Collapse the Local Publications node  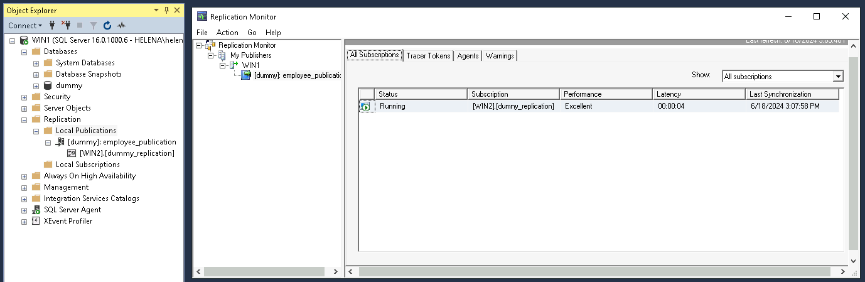pyautogui.click(x=36, y=131)
